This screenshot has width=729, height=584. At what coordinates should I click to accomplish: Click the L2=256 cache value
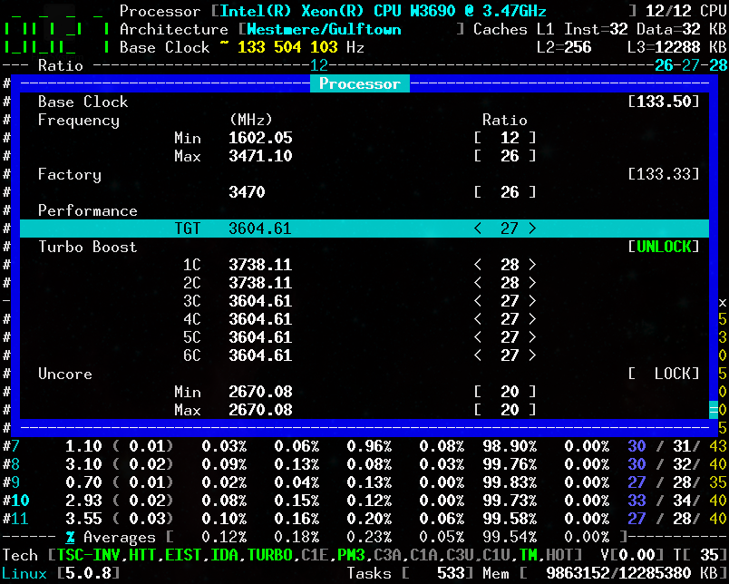pyautogui.click(x=564, y=47)
